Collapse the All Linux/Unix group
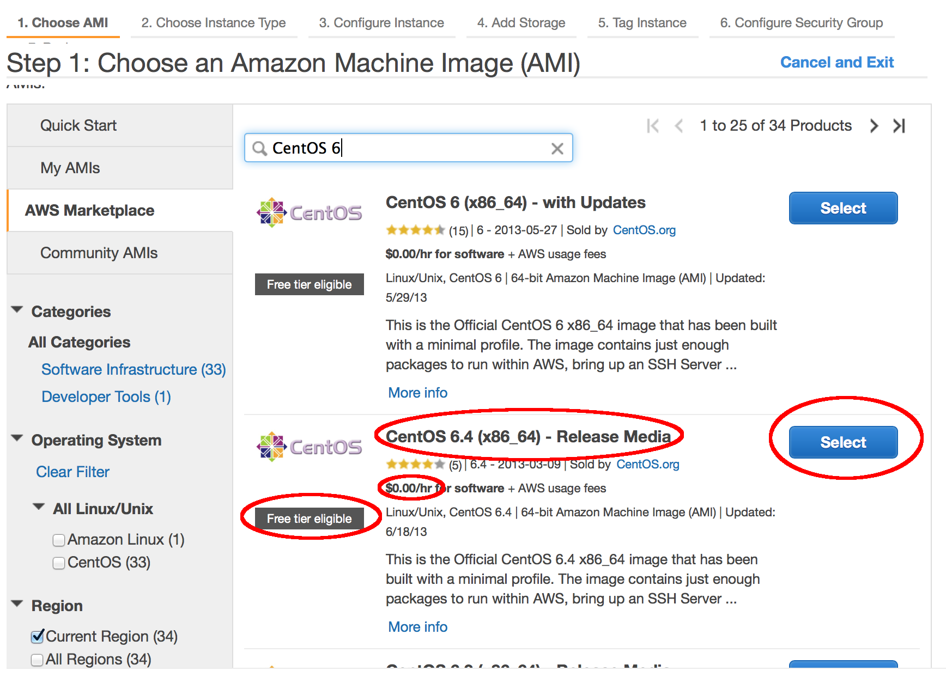 tap(39, 507)
